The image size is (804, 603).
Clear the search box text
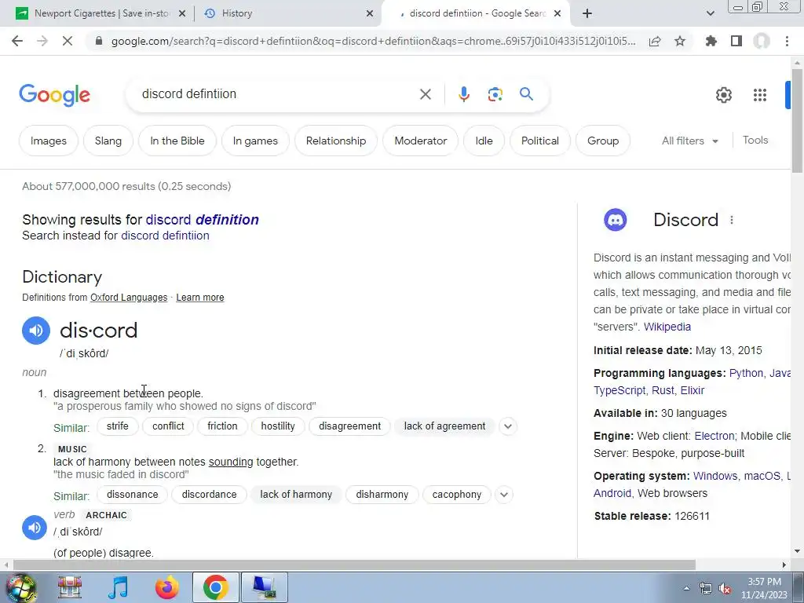[425, 94]
